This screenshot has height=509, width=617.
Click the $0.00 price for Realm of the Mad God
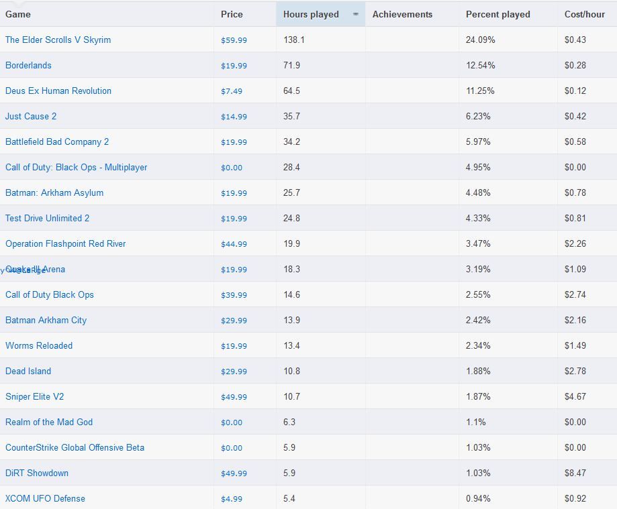tap(232, 422)
